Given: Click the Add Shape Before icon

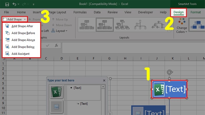Looking at the screenshot, I should point(7,33).
